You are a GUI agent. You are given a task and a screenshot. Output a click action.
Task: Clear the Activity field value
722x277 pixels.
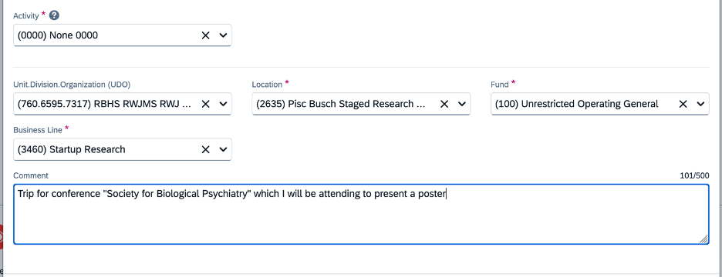pos(205,35)
